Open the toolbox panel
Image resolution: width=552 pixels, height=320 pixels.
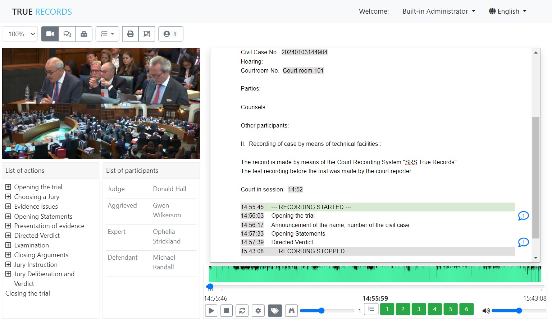[84, 34]
